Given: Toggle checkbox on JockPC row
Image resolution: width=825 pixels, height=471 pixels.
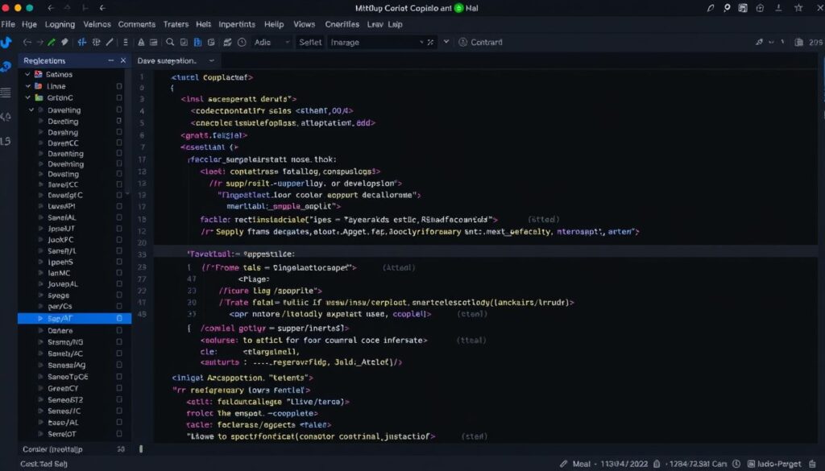Looking at the screenshot, I should tap(119, 239).
